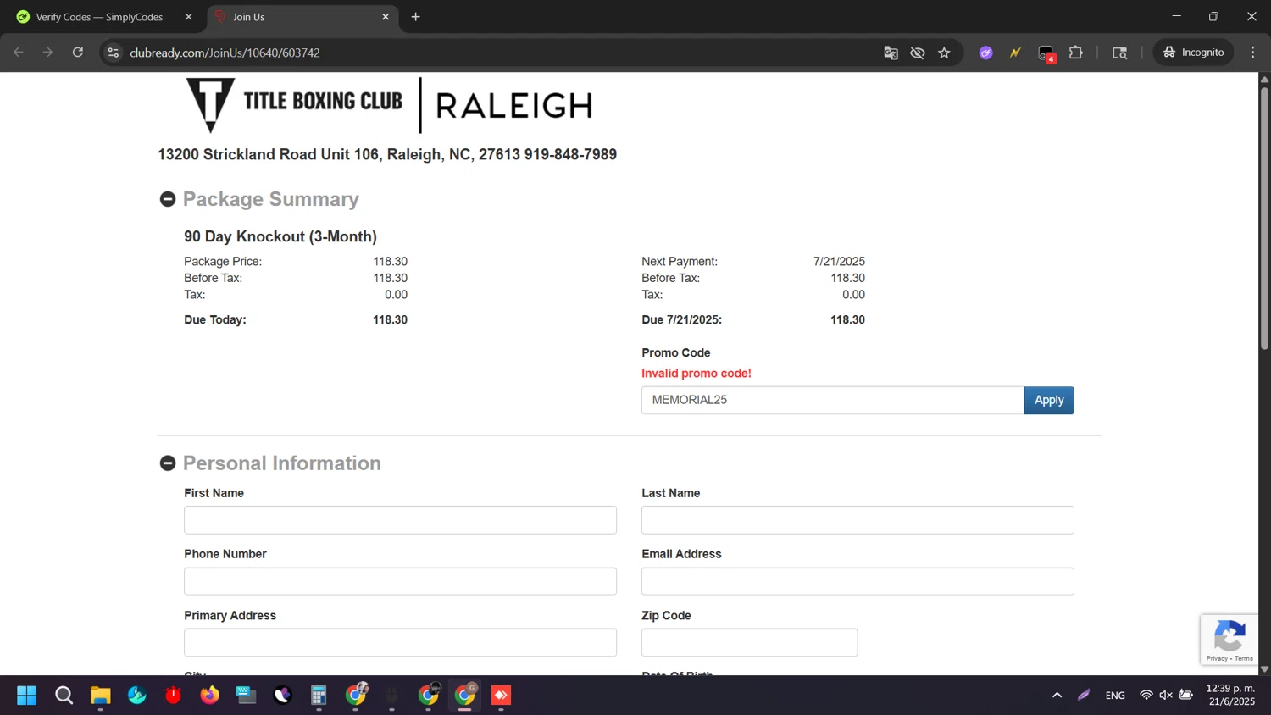This screenshot has height=715, width=1271.
Task: Click the clubready.com address bar URL
Action: click(x=225, y=53)
